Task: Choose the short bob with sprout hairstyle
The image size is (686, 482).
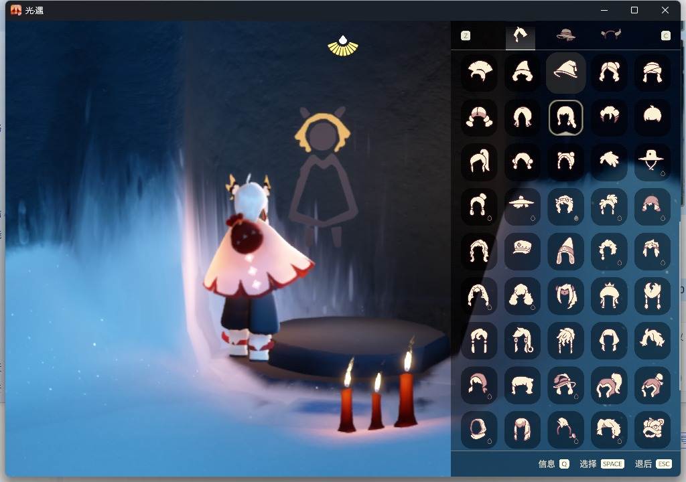Action: [652, 117]
